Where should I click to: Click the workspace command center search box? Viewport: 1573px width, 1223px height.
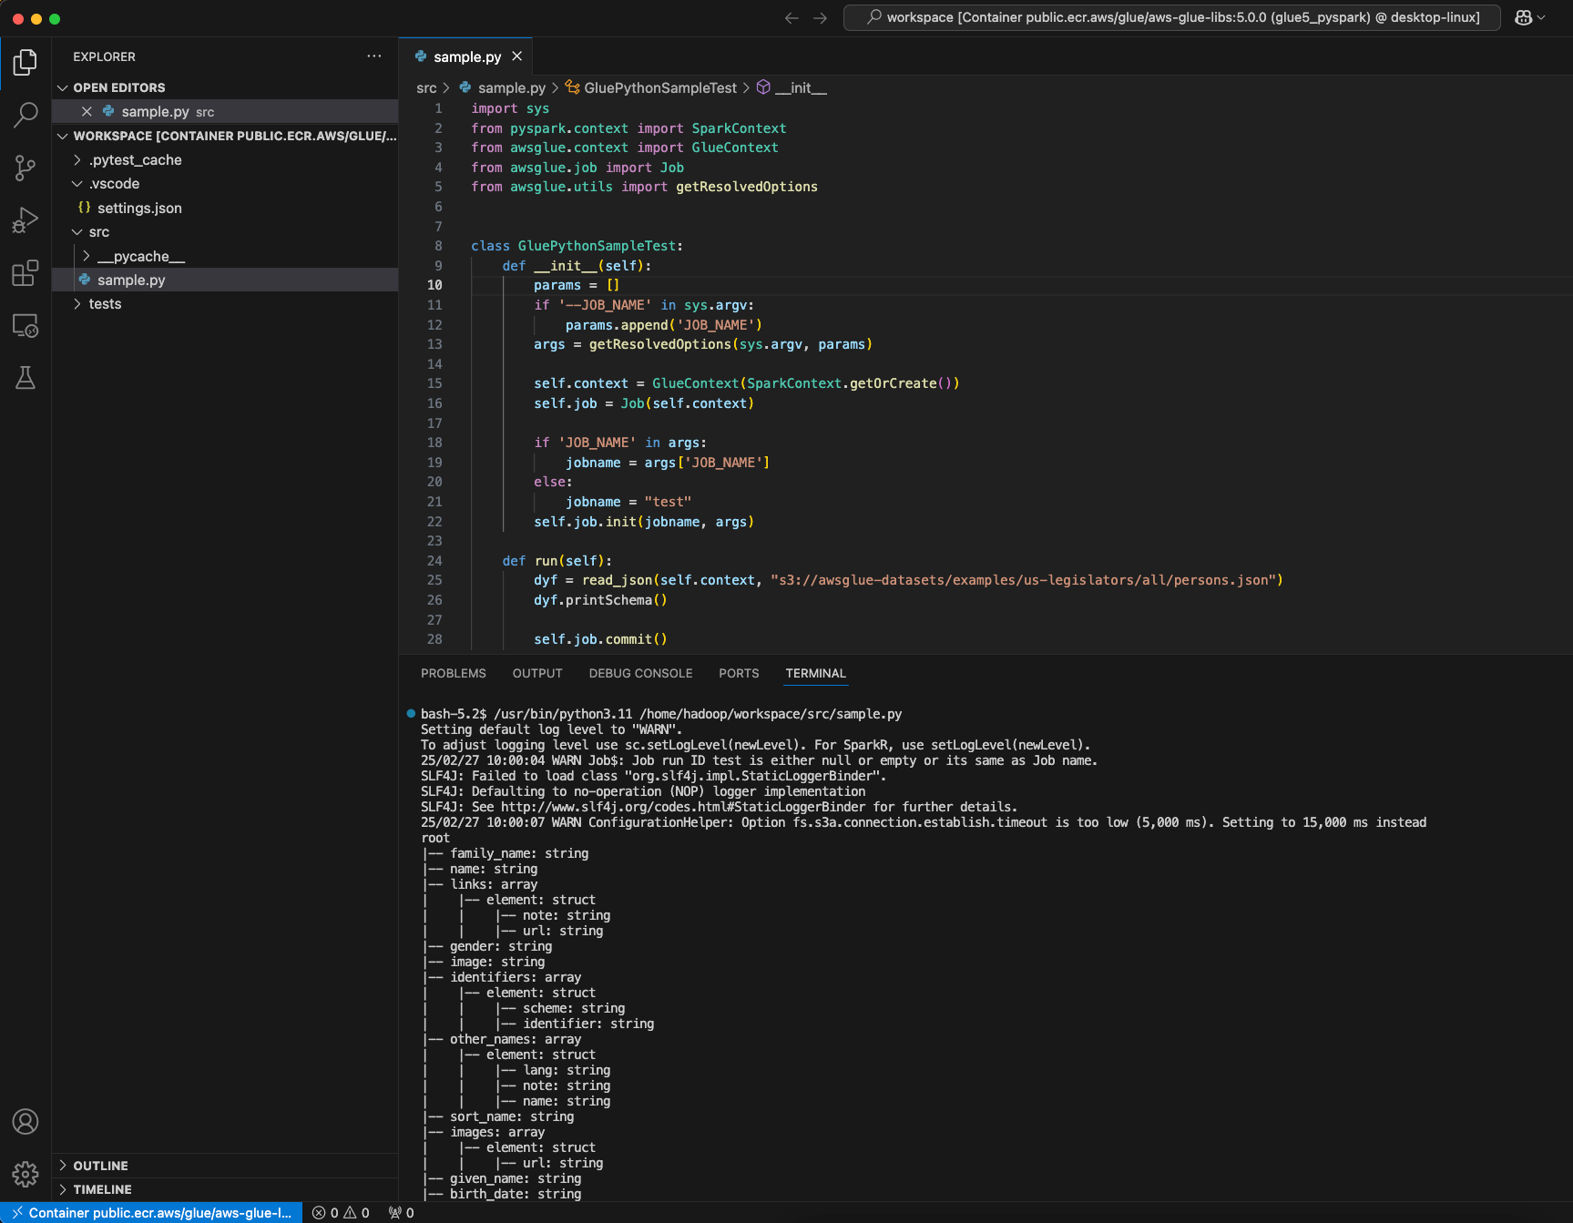click(1171, 17)
